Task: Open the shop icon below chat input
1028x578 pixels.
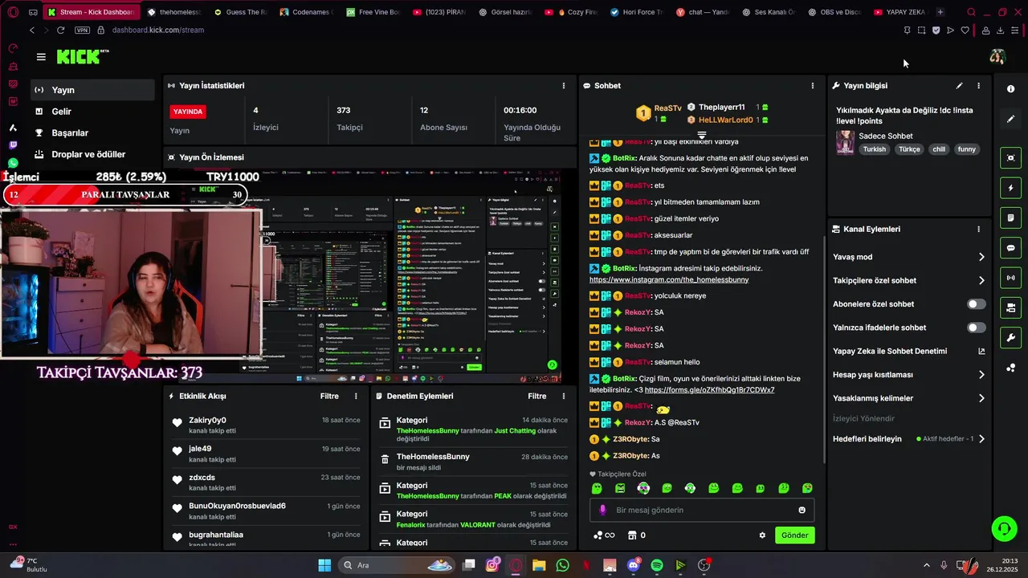Action: pos(632,535)
